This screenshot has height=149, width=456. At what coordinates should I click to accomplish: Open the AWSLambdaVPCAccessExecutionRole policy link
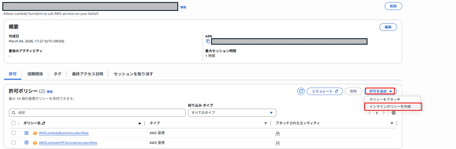tap(68, 143)
